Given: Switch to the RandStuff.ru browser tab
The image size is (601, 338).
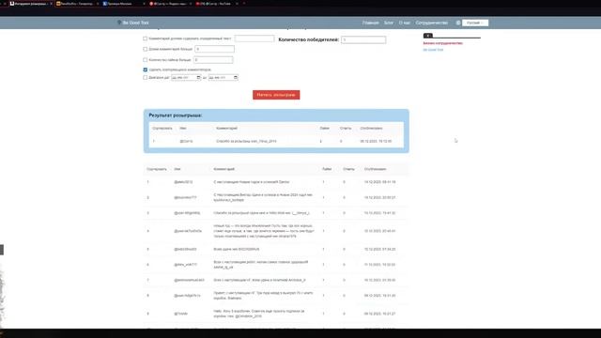Looking at the screenshot, I should 77,4.
